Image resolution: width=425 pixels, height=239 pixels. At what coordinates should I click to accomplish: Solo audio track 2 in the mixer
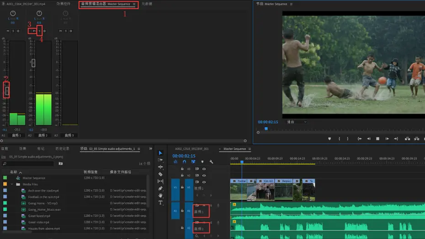point(40,31)
